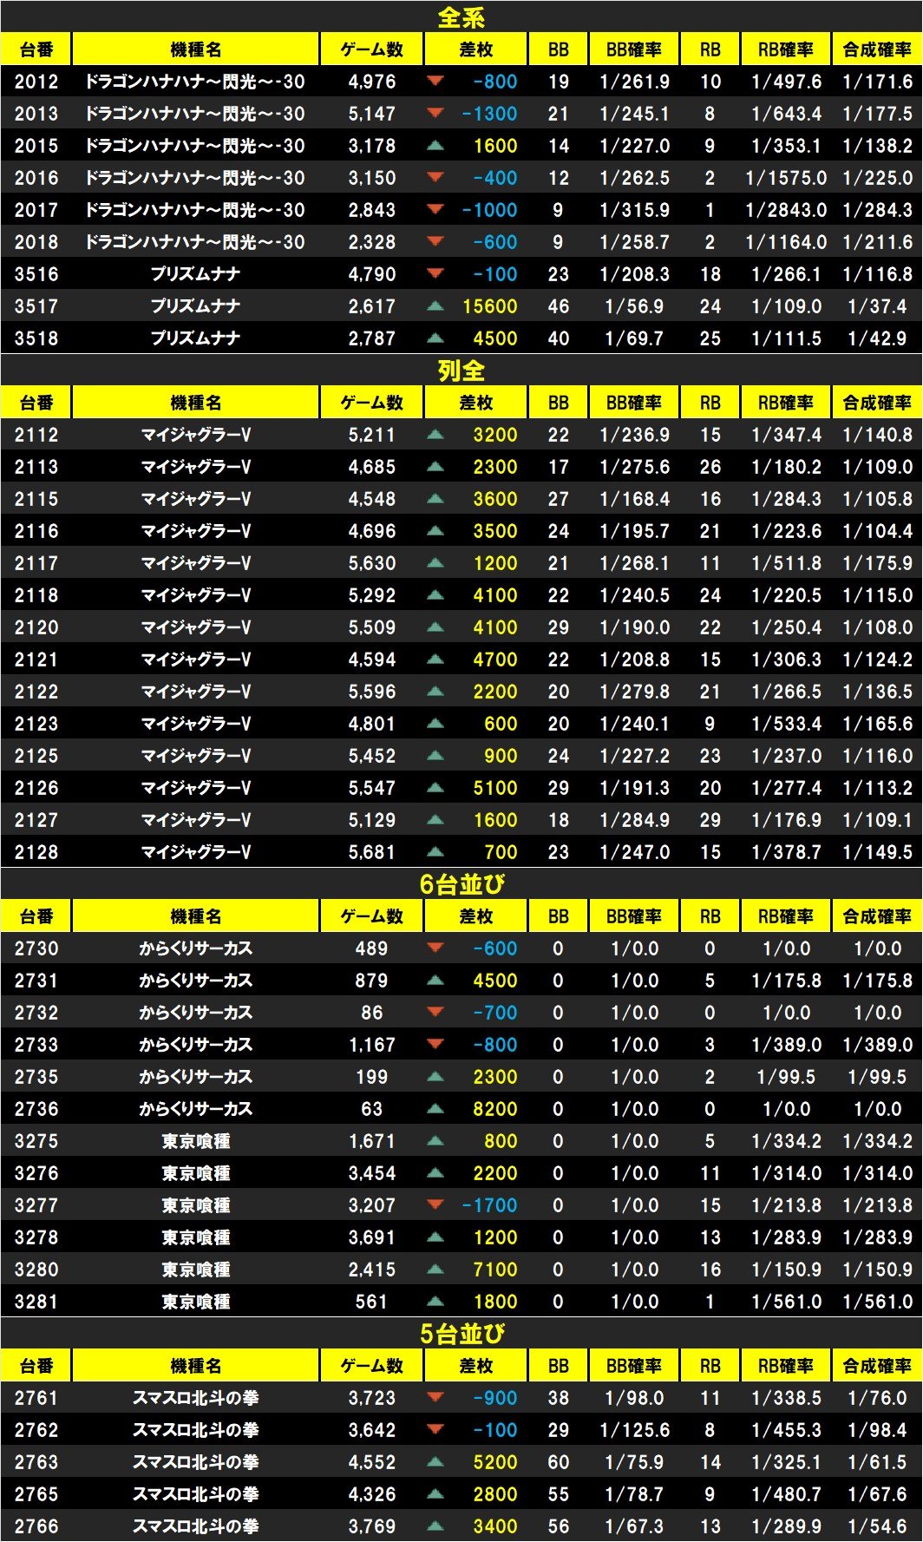Click the green up arrow in row 2763
The image size is (923, 1542).
pos(435,1462)
